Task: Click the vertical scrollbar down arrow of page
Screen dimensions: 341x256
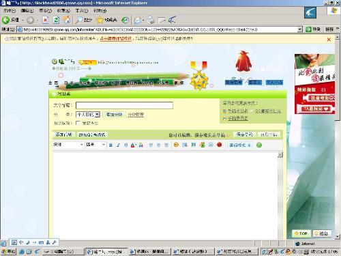Action: (x=338, y=237)
